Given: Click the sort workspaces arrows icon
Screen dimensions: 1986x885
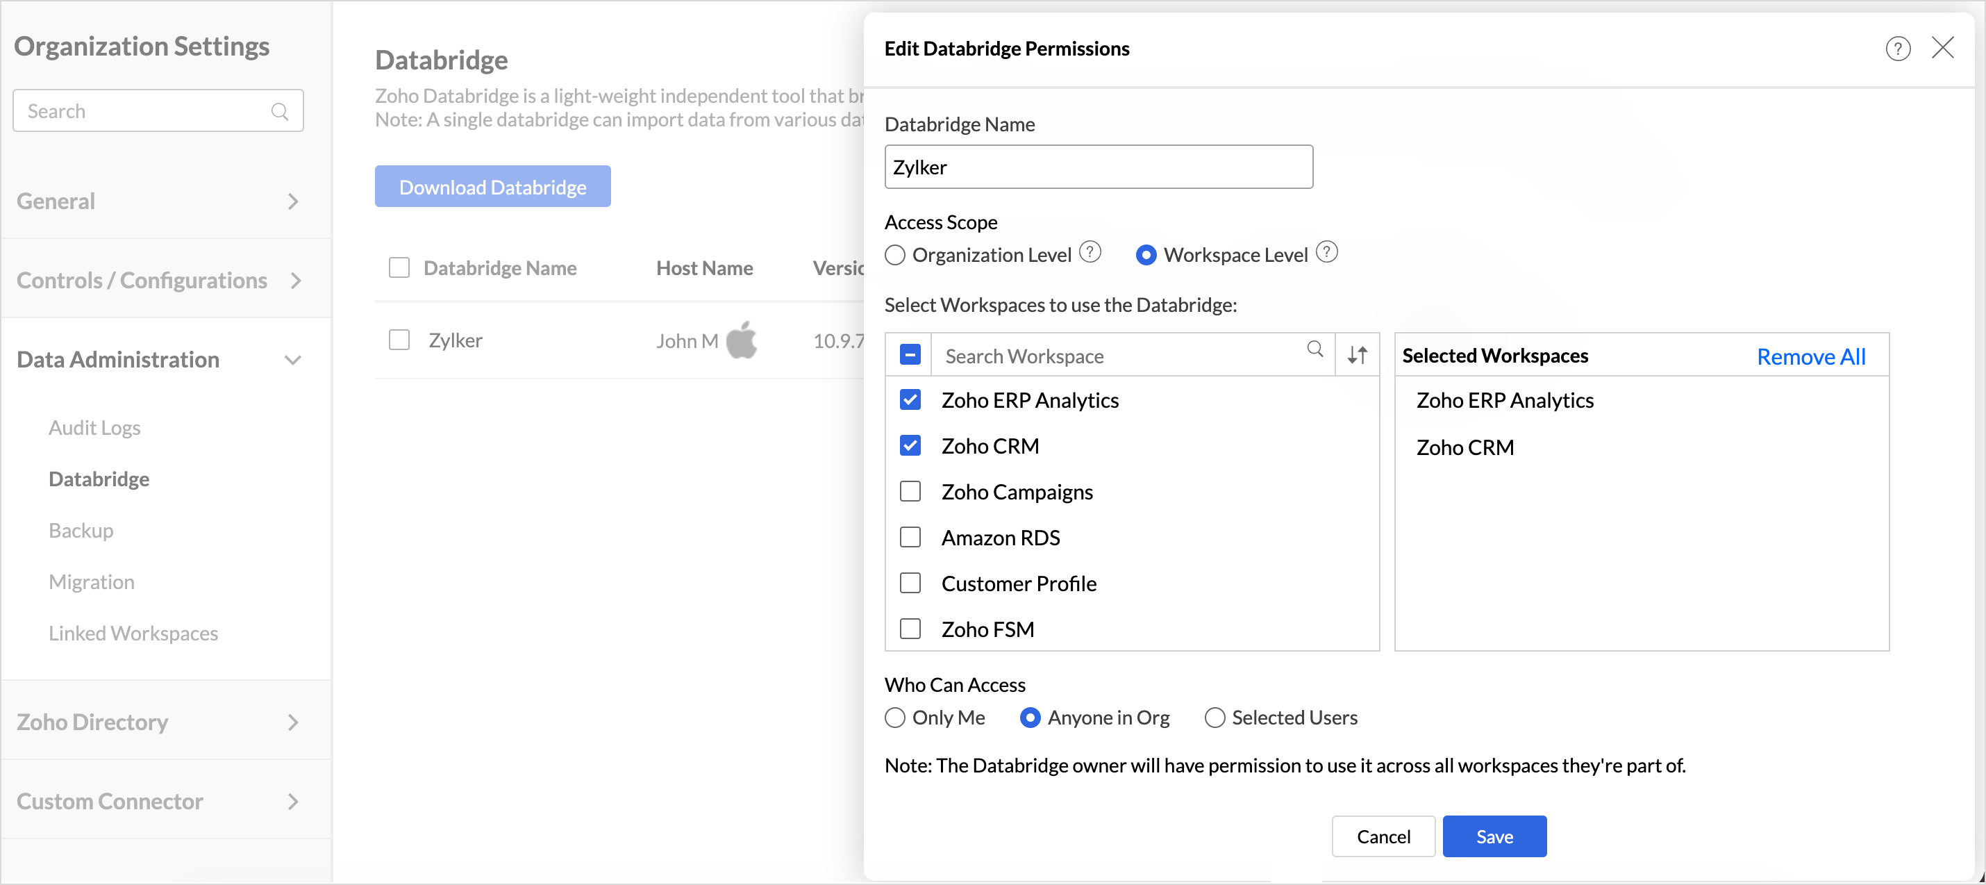Looking at the screenshot, I should click(1357, 355).
